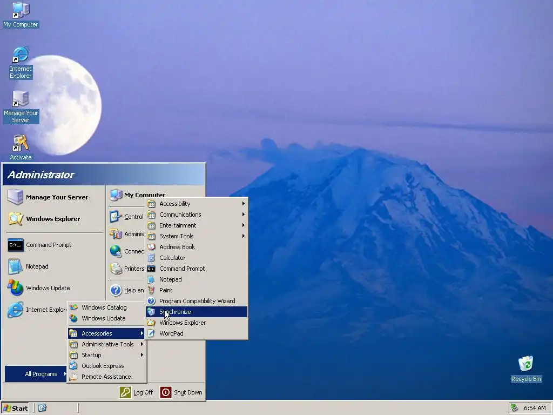Expand the Accessories submenu arrow

(142, 333)
